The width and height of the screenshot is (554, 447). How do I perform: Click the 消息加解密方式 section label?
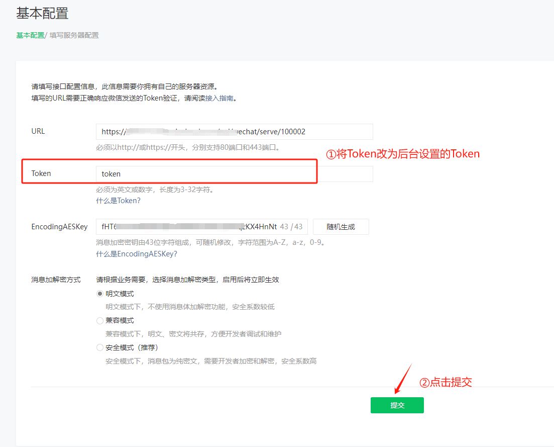click(56, 280)
